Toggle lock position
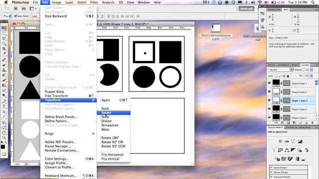Image resolution: width=319 pixels, height=179 pixels. [284, 76]
